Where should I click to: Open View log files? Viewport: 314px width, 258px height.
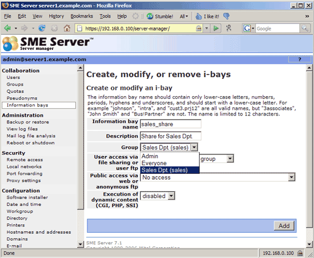click(x=22, y=129)
